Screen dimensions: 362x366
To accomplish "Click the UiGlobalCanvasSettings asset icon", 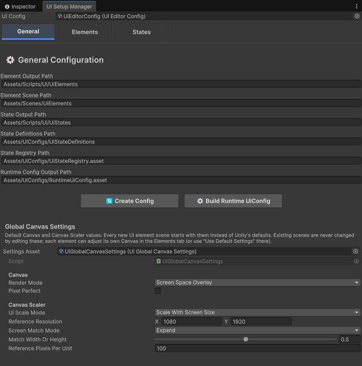I will click(61, 251).
